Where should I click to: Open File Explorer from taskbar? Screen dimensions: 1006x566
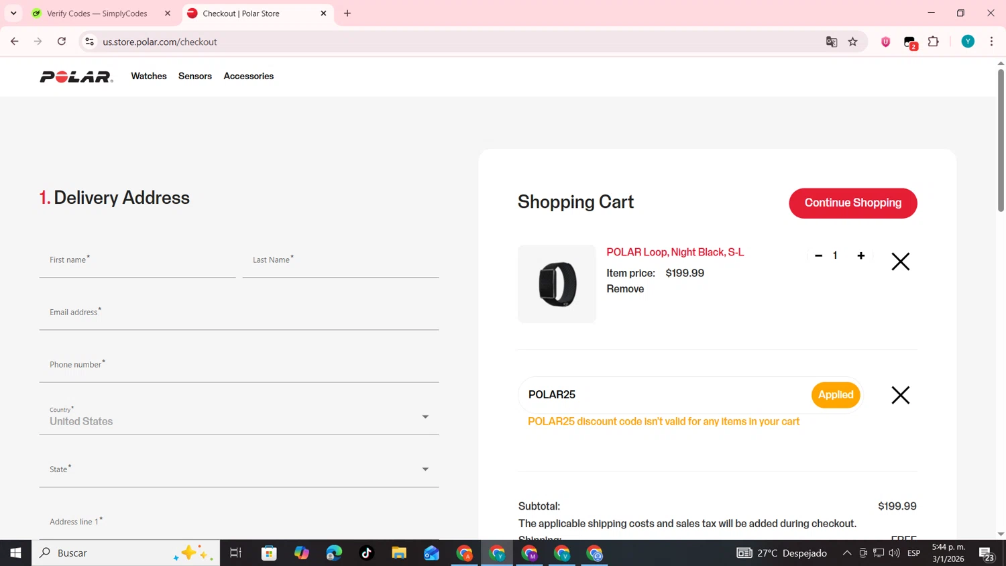tap(399, 553)
